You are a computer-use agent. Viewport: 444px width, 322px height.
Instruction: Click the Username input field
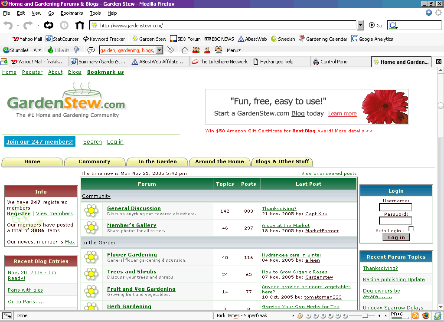395,207
